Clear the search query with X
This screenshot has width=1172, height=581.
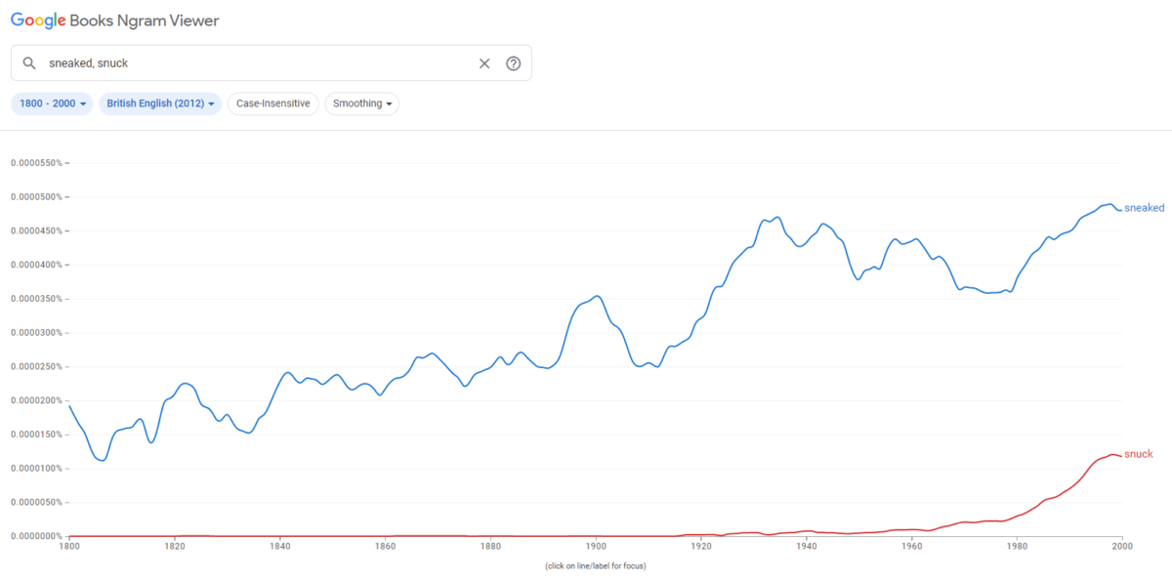pyautogui.click(x=484, y=63)
